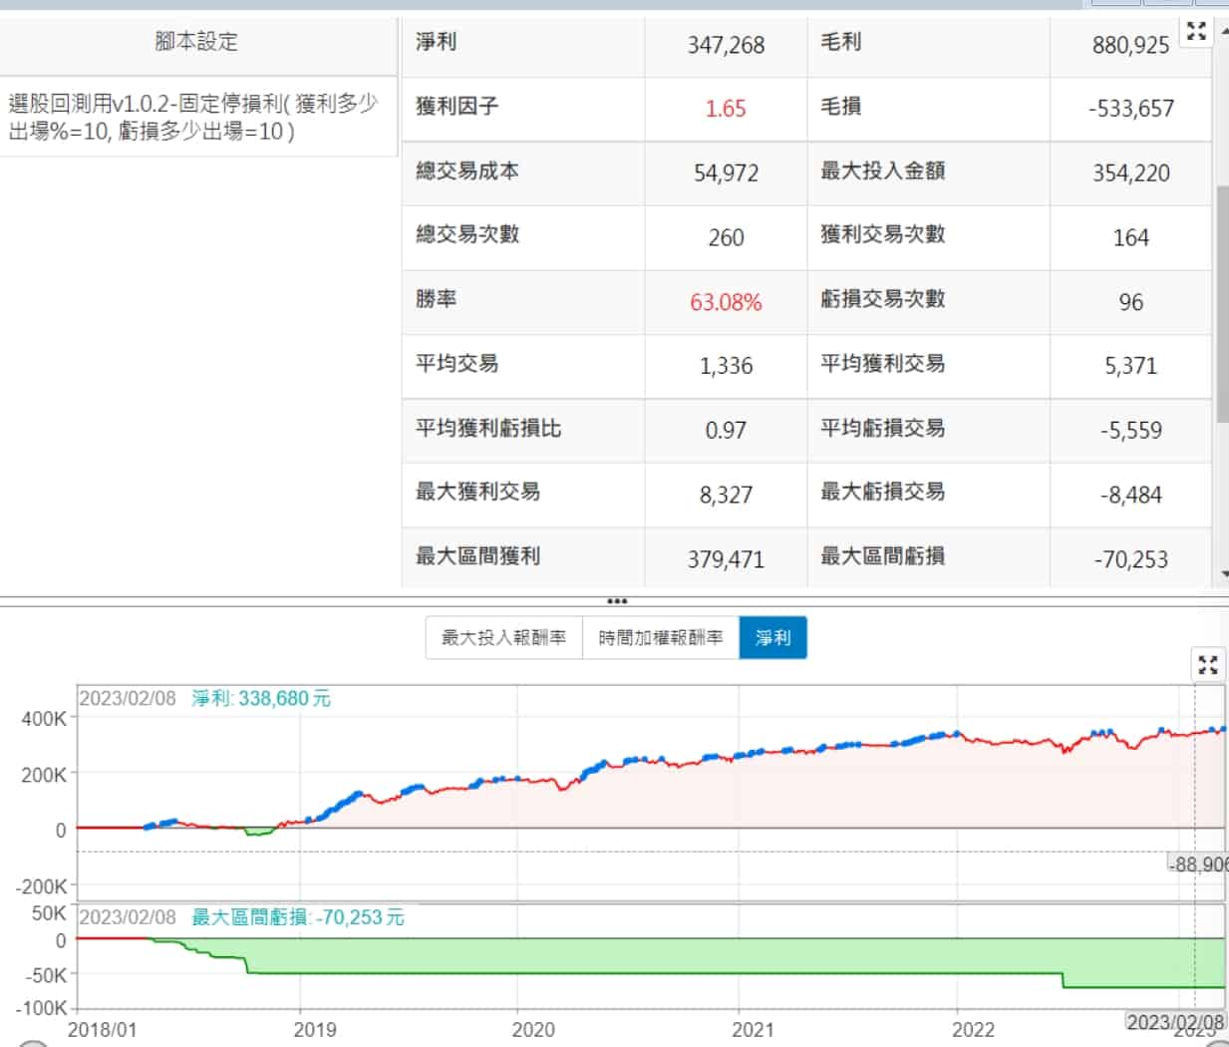Click the 最大區間虧損 row label in table
Viewport: 1229px width, 1047px height.
point(882,556)
